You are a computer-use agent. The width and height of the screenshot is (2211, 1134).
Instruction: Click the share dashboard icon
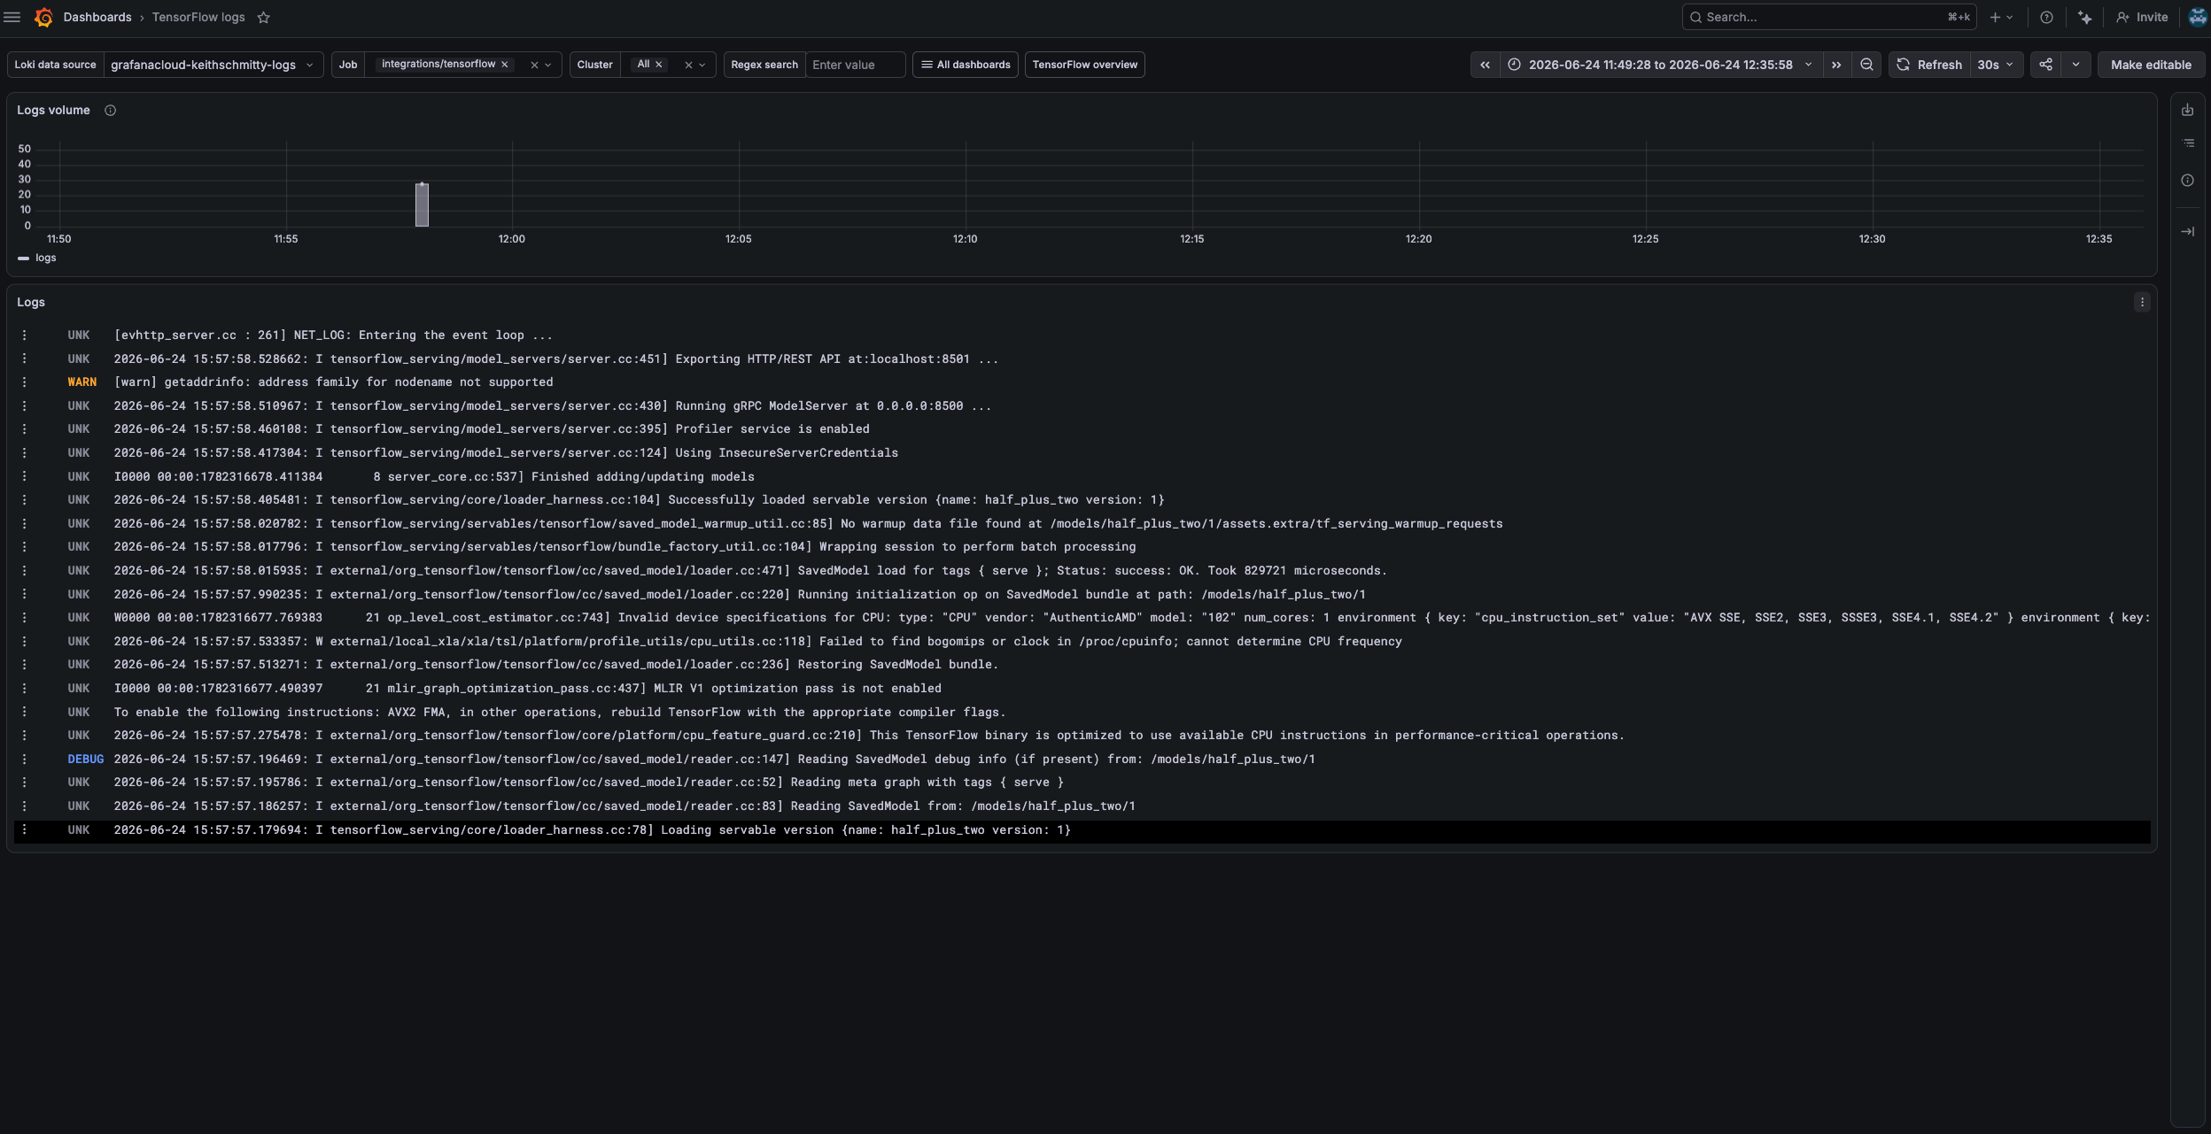(2045, 65)
